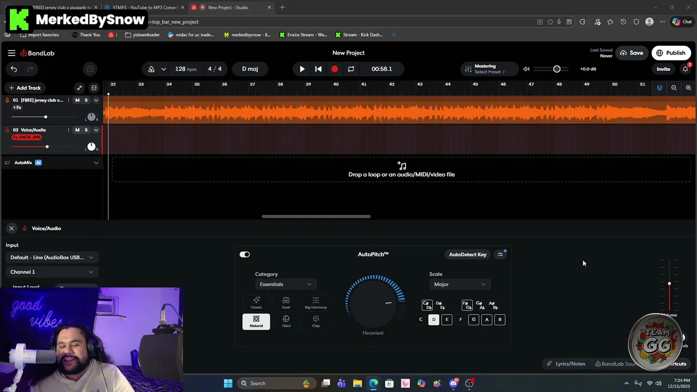Open the 4 / 4 time signature selector
697x392 pixels.
point(215,69)
